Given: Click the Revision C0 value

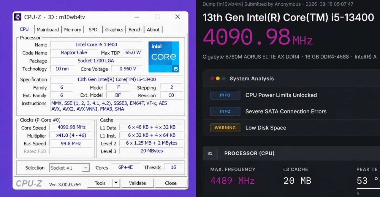Looking at the screenshot, I should (x=171, y=95).
